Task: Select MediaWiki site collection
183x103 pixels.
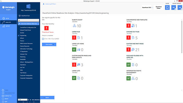Action: pos(23,60)
